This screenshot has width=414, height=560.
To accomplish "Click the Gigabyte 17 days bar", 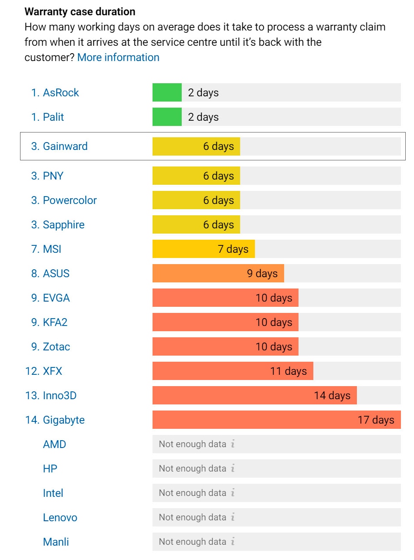I will [x=276, y=420].
